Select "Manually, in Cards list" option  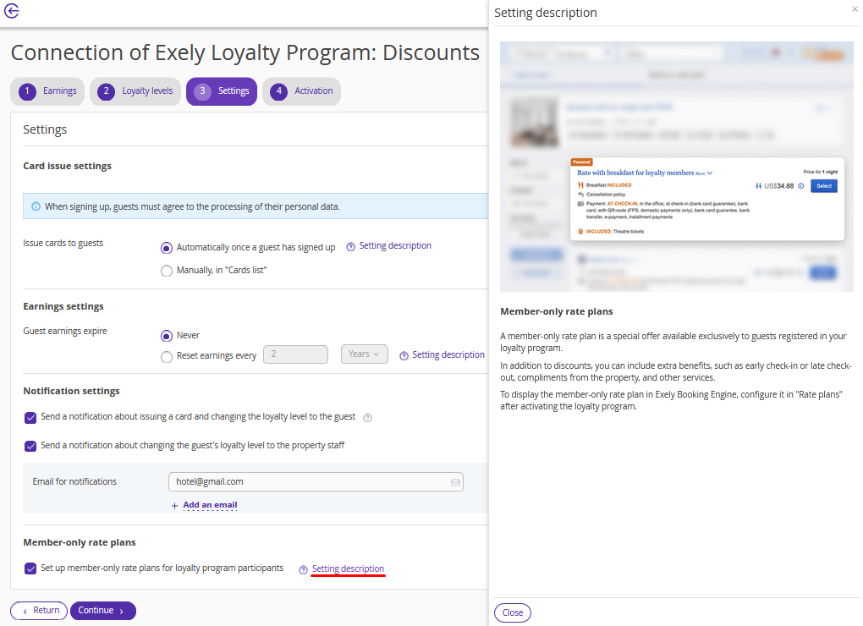point(167,271)
